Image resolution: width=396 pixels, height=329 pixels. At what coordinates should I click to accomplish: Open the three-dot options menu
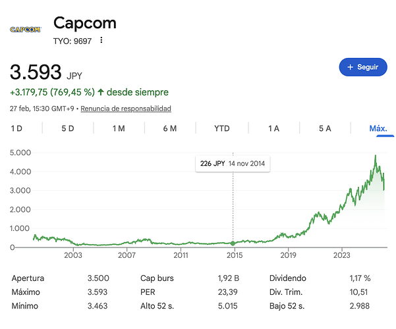tap(101, 41)
